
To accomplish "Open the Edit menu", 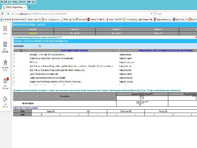I will (x=5, y=2).
